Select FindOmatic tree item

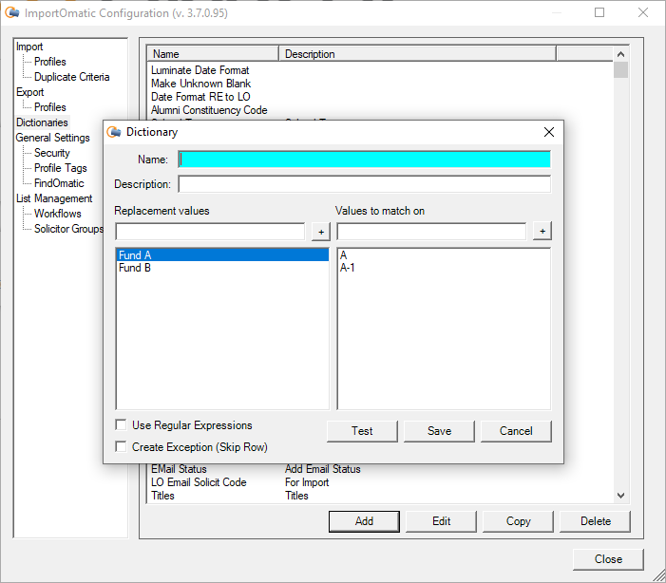click(x=59, y=183)
